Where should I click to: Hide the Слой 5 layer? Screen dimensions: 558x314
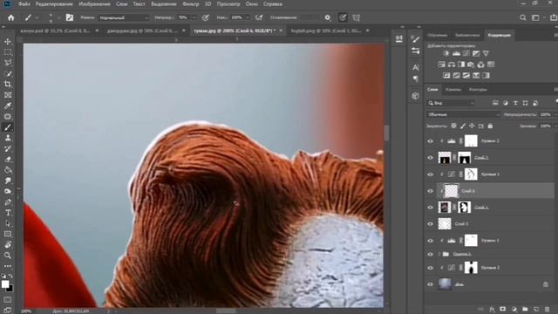[430, 224]
